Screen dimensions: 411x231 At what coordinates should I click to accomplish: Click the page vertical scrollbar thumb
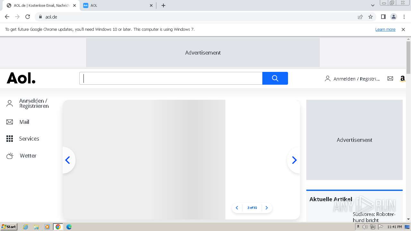click(x=408, y=57)
